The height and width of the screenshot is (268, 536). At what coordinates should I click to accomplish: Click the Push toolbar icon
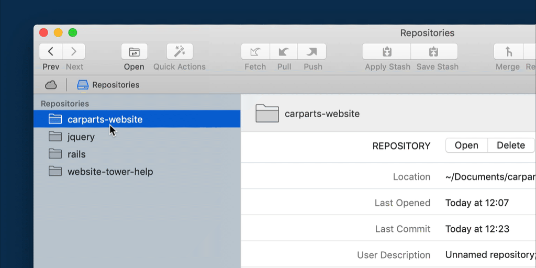click(x=312, y=51)
